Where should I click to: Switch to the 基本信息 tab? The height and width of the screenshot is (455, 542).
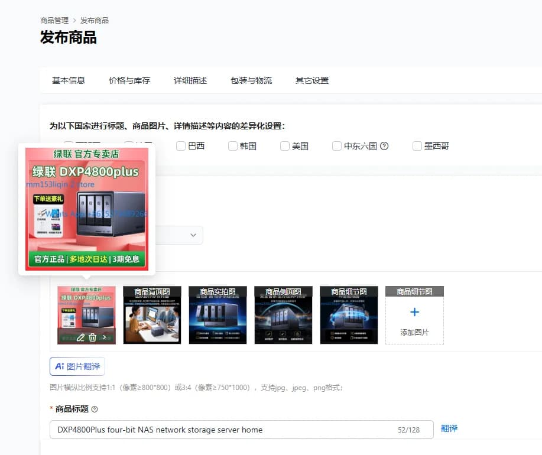point(69,80)
